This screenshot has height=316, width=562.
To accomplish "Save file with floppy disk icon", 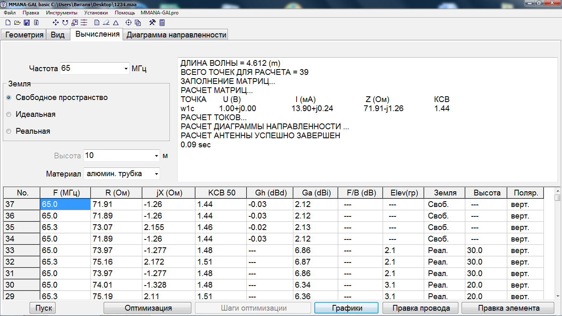I will coord(27,23).
